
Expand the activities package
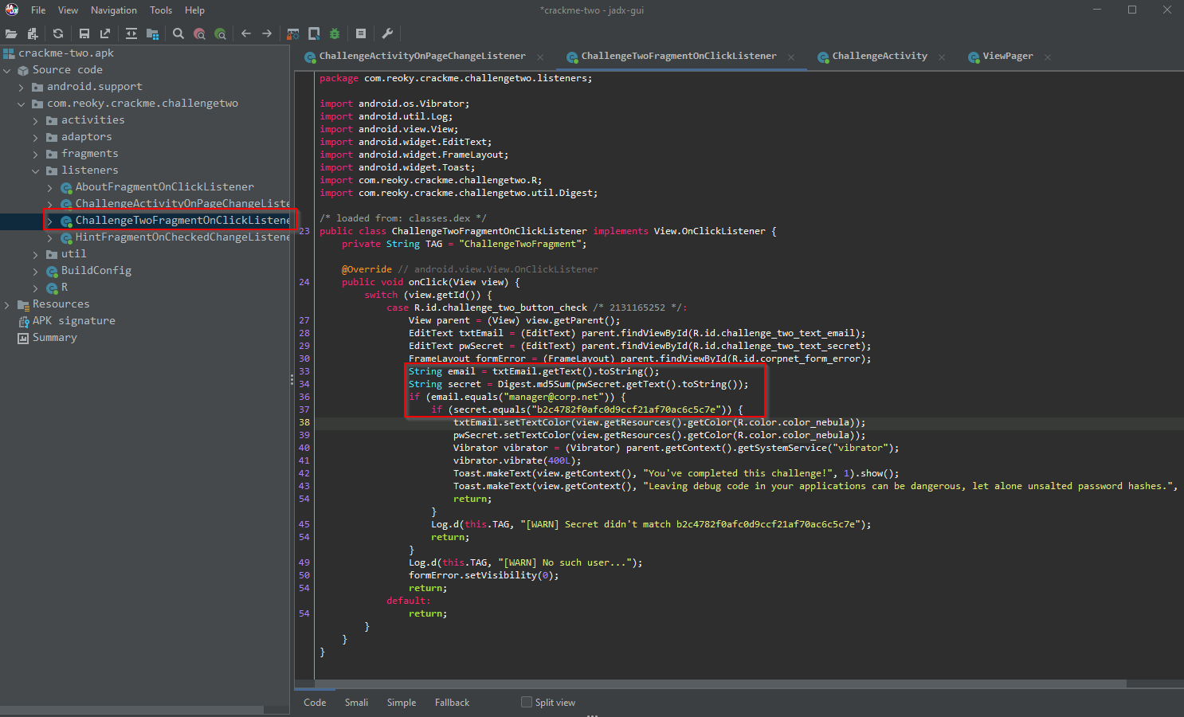tap(36, 120)
